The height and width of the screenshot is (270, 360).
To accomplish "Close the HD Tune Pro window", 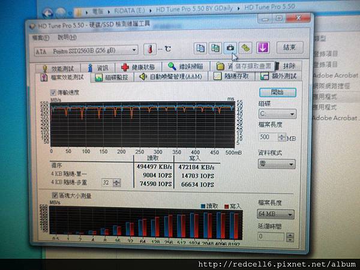I will (x=298, y=17).
